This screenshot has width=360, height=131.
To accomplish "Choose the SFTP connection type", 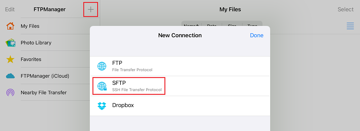I will pos(180,86).
